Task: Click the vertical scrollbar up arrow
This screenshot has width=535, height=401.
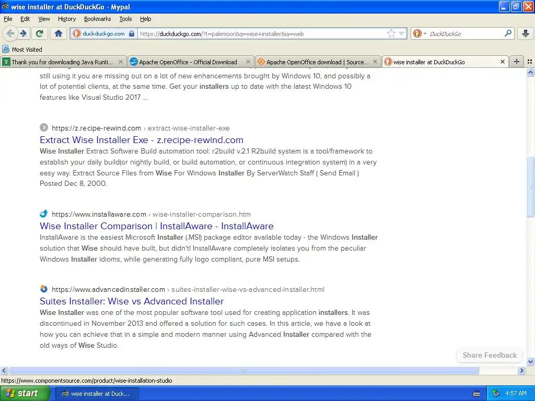Action: pos(530,72)
